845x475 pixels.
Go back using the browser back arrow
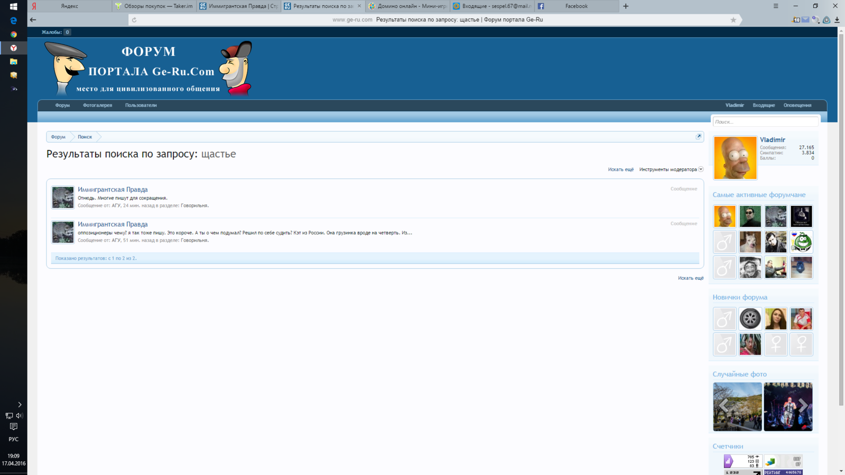pos(33,20)
